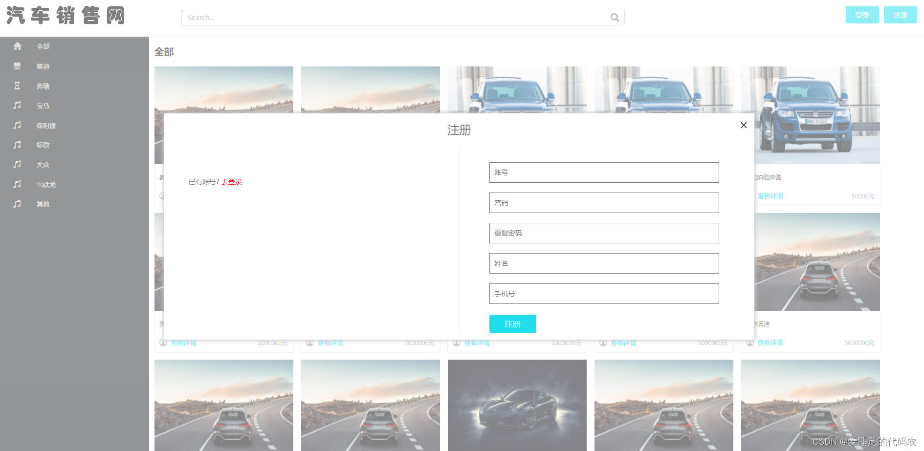Image resolution: width=924 pixels, height=451 pixels.
Task: Open the dark sports car thumbnail
Action: coord(517,405)
